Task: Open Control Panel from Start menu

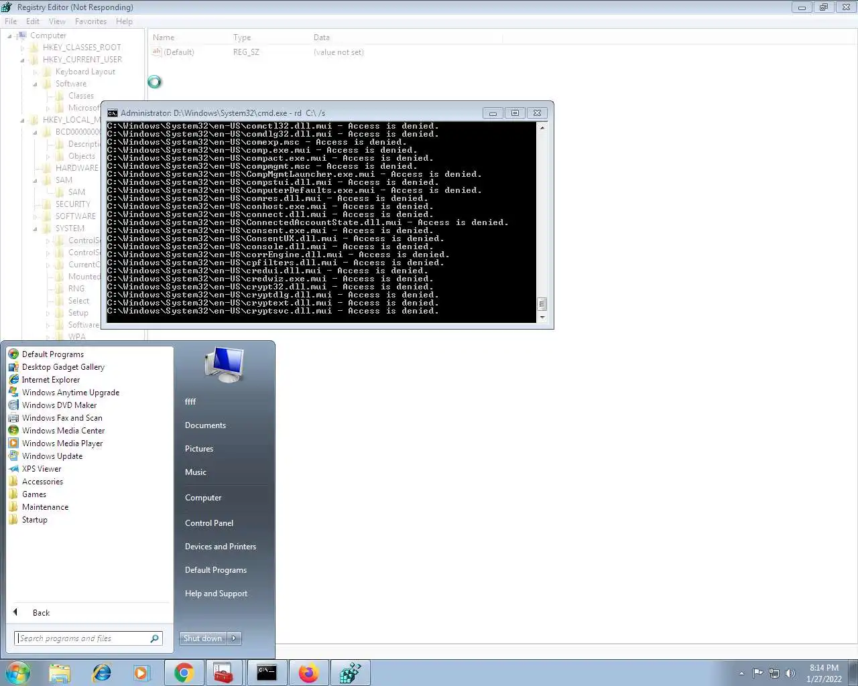Action: tap(209, 523)
